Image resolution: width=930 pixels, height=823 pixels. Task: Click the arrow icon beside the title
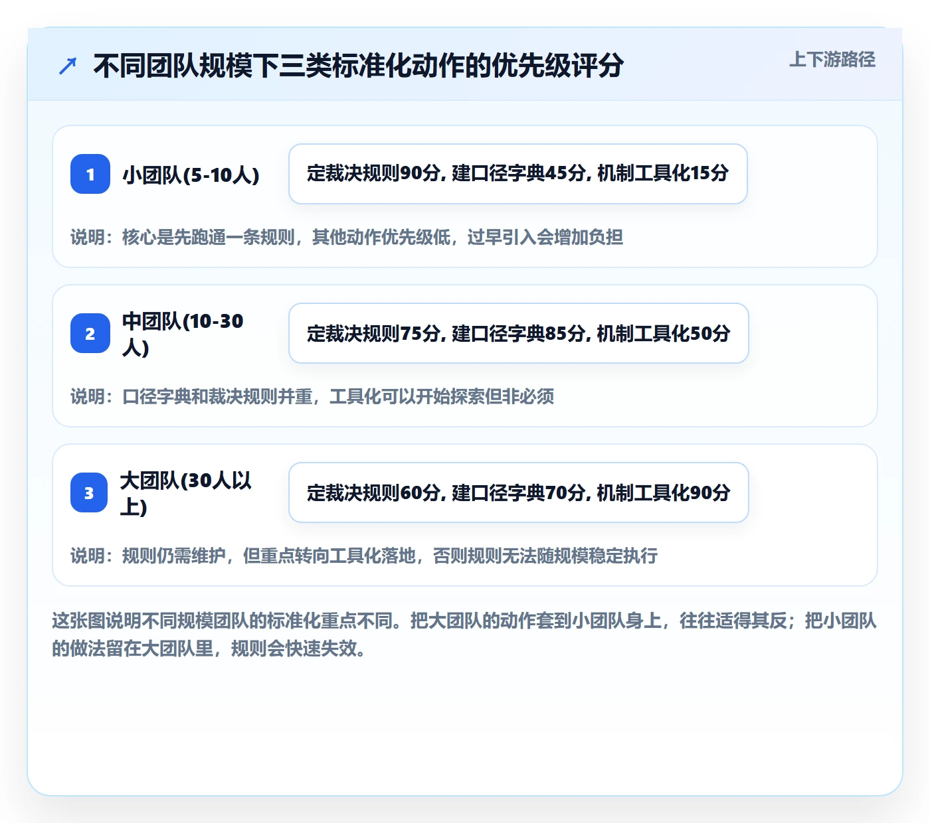tap(68, 66)
